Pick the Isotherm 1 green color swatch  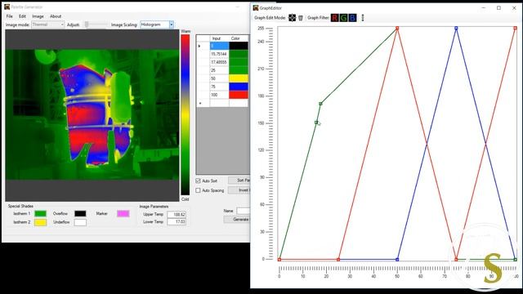pyautogui.click(x=40, y=214)
